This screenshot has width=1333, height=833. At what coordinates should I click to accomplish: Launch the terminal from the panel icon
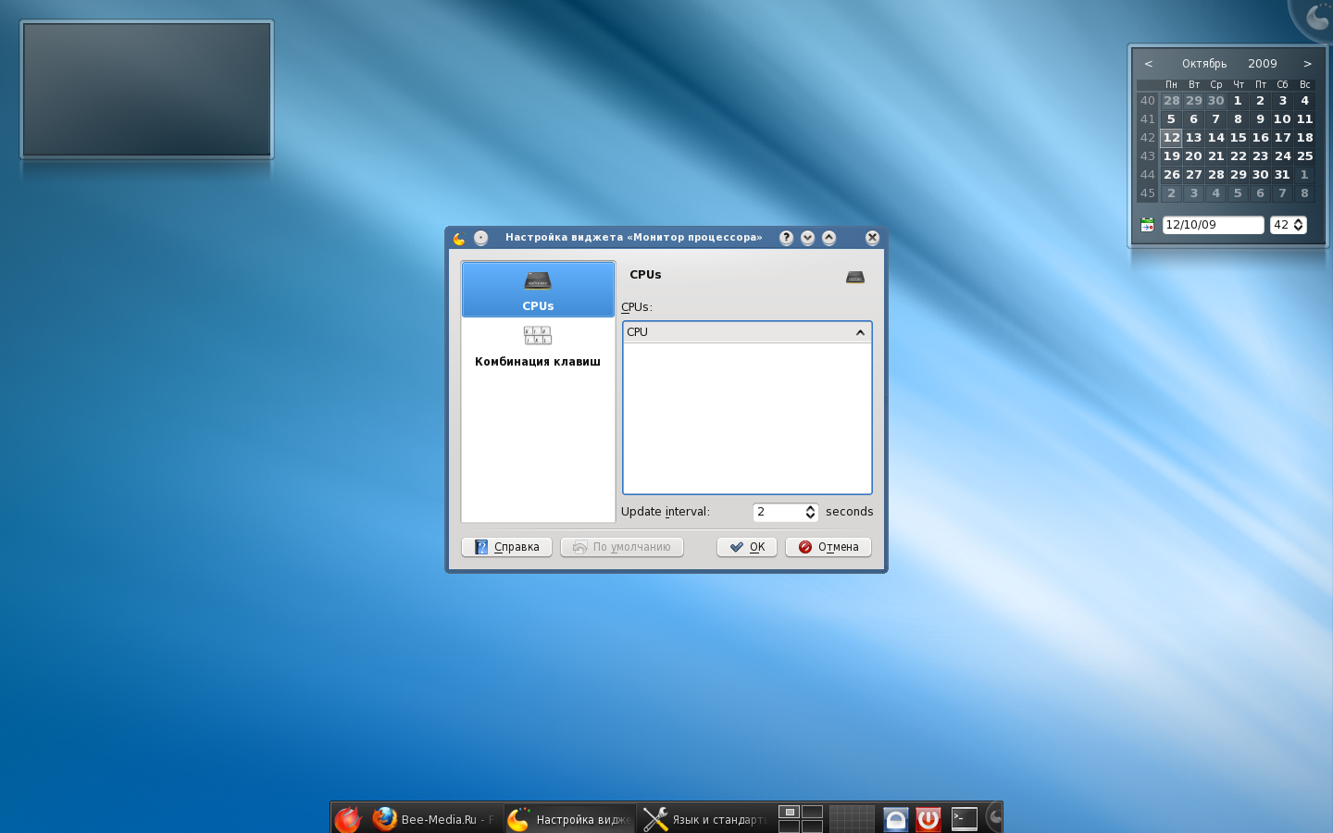point(964,819)
